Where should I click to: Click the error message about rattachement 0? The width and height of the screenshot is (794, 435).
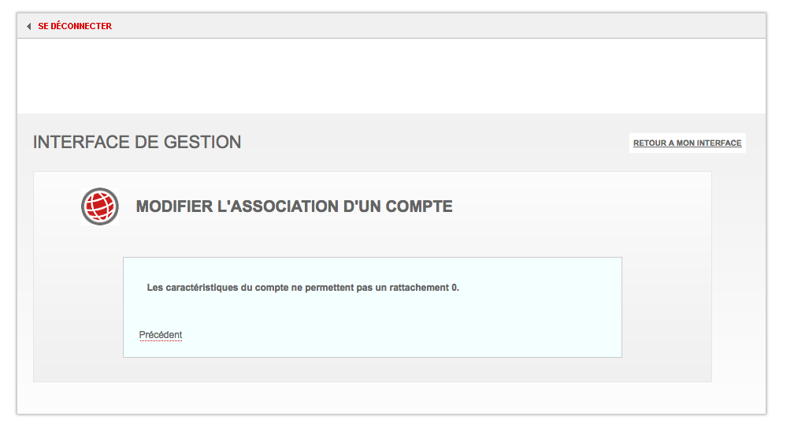tap(302, 288)
